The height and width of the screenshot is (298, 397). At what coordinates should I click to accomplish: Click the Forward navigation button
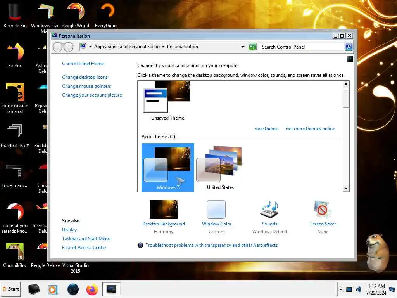click(x=68, y=47)
